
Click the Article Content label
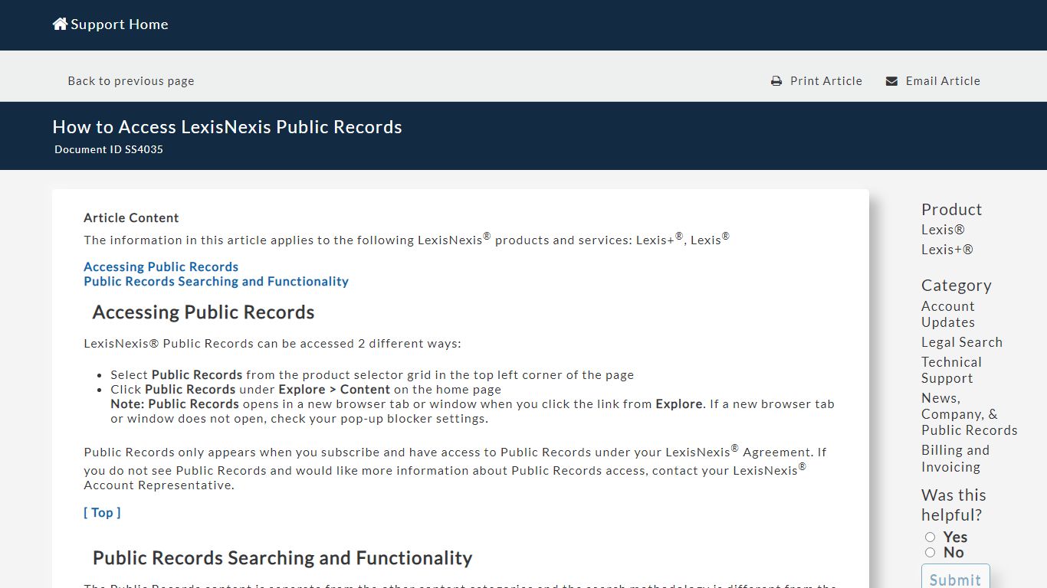pyautogui.click(x=131, y=218)
